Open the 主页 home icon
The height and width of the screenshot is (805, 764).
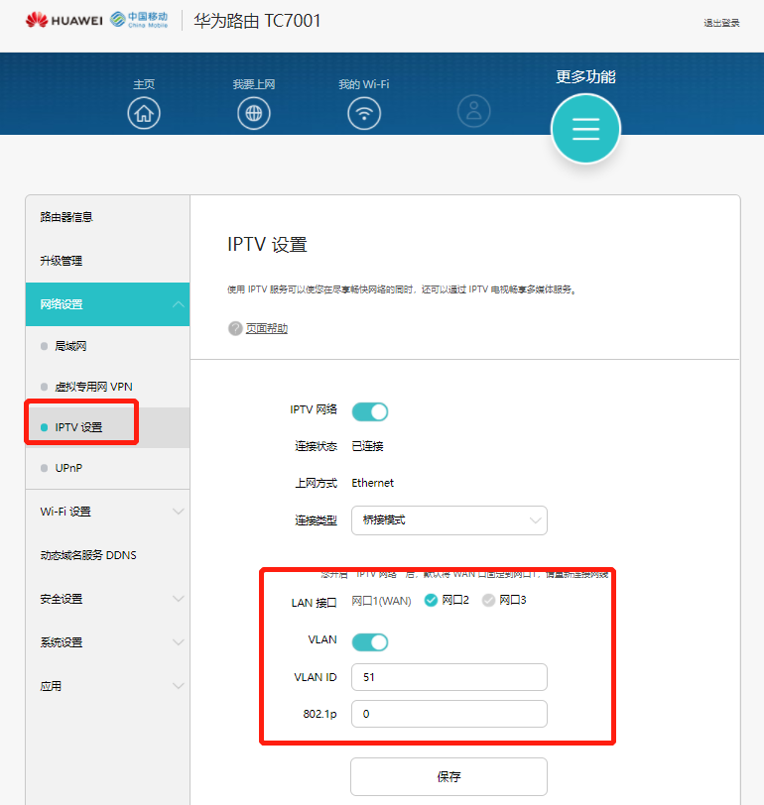144,113
